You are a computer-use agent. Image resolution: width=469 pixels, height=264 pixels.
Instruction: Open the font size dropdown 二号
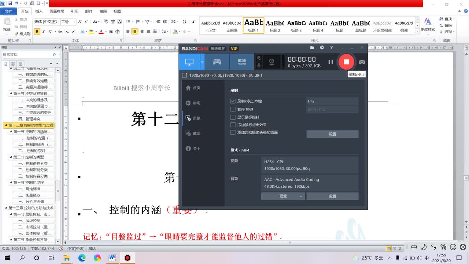75,22
